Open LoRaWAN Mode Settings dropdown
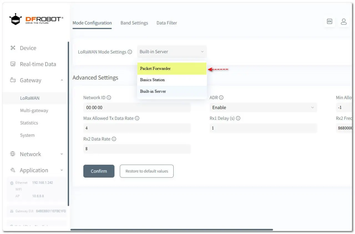This screenshot has height=234, width=355. click(172, 52)
